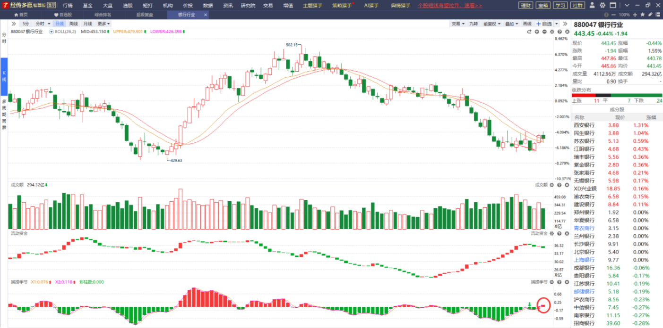This screenshot has width=663, height=328.
Task: Add stock via the 自选 button
Action: (x=544, y=24)
